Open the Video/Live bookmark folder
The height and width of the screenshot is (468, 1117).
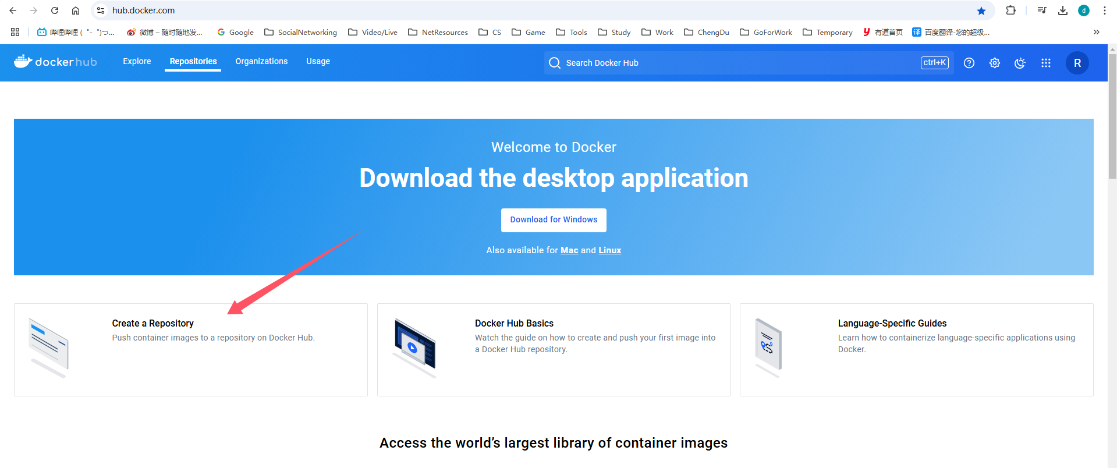pos(373,32)
